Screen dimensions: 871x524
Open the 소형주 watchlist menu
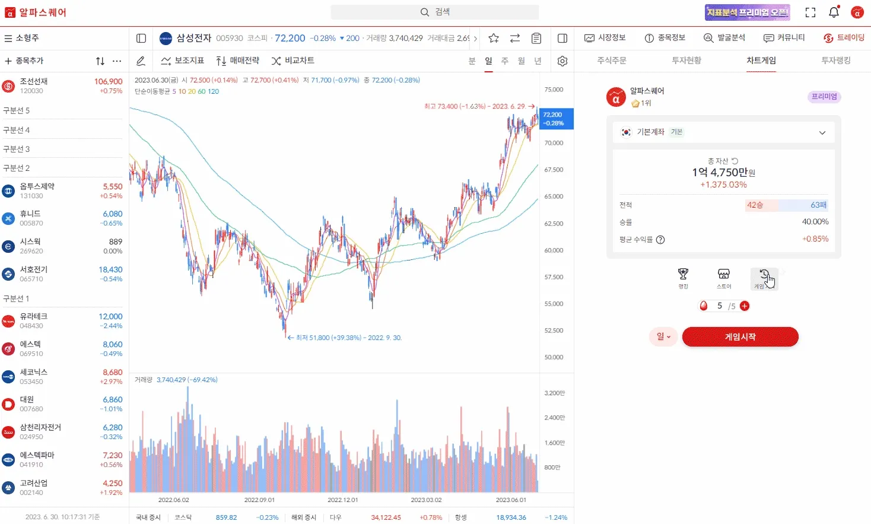22,38
